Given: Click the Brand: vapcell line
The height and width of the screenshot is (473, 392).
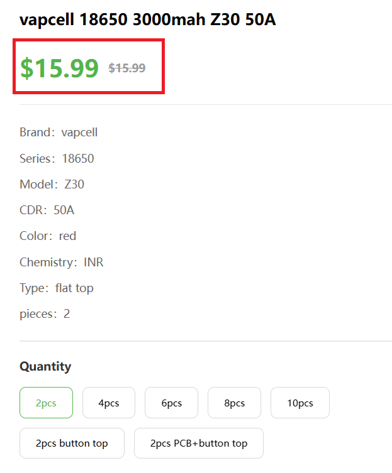Looking at the screenshot, I should point(59,133).
